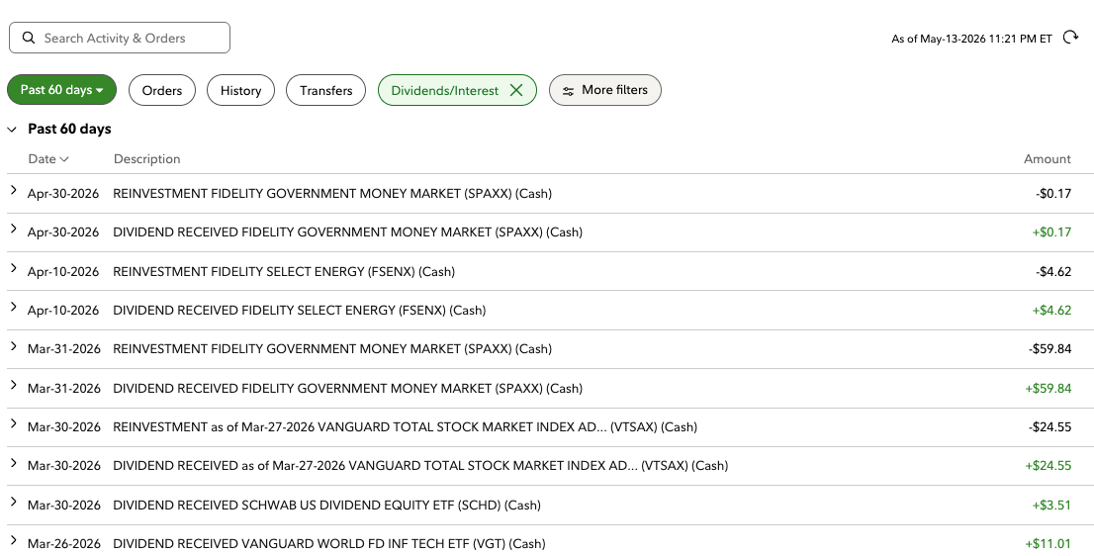This screenshot has height=556, width=1094.
Task: Click the -$59.84 amount
Action: pos(1050,349)
